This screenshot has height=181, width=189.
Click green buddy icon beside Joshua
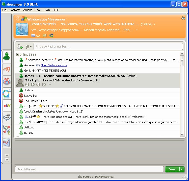(21, 90)
